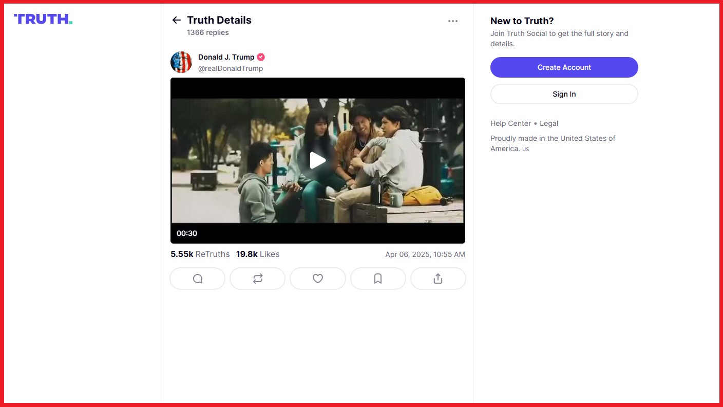Open the Help Center link
Viewport: 723px width, 407px height.
[511, 123]
